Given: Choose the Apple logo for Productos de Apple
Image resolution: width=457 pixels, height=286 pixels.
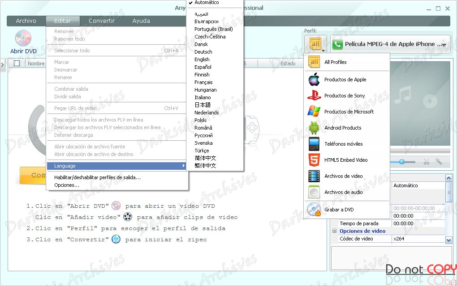Looking at the screenshot, I should pyautogui.click(x=314, y=80).
